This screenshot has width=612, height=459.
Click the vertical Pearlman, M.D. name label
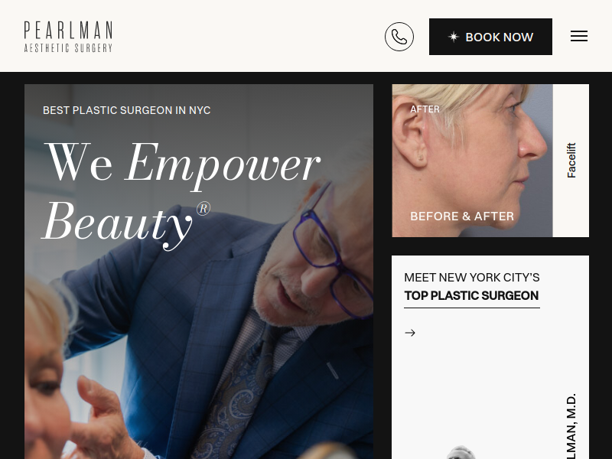coord(571,426)
